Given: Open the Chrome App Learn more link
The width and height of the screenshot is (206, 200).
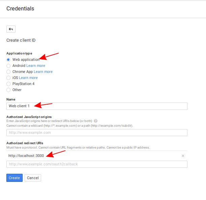Looking at the screenshot, I should [43, 72].
